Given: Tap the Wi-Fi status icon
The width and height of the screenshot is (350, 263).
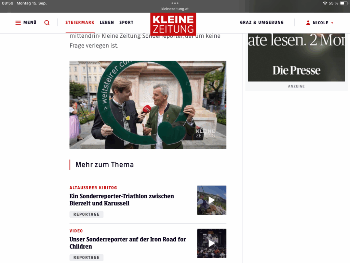Looking at the screenshot, I should pyautogui.click(x=325, y=3).
